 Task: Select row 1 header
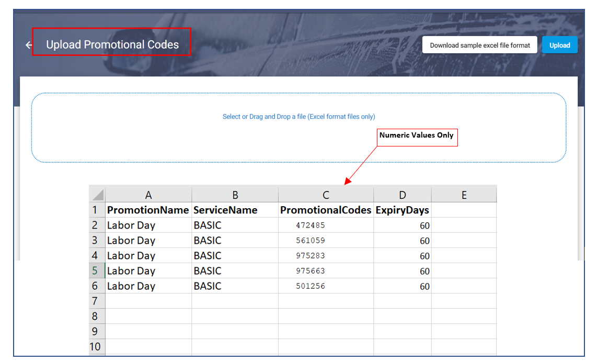point(96,210)
